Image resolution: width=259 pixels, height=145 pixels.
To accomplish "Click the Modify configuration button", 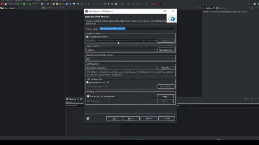I will (166, 68).
